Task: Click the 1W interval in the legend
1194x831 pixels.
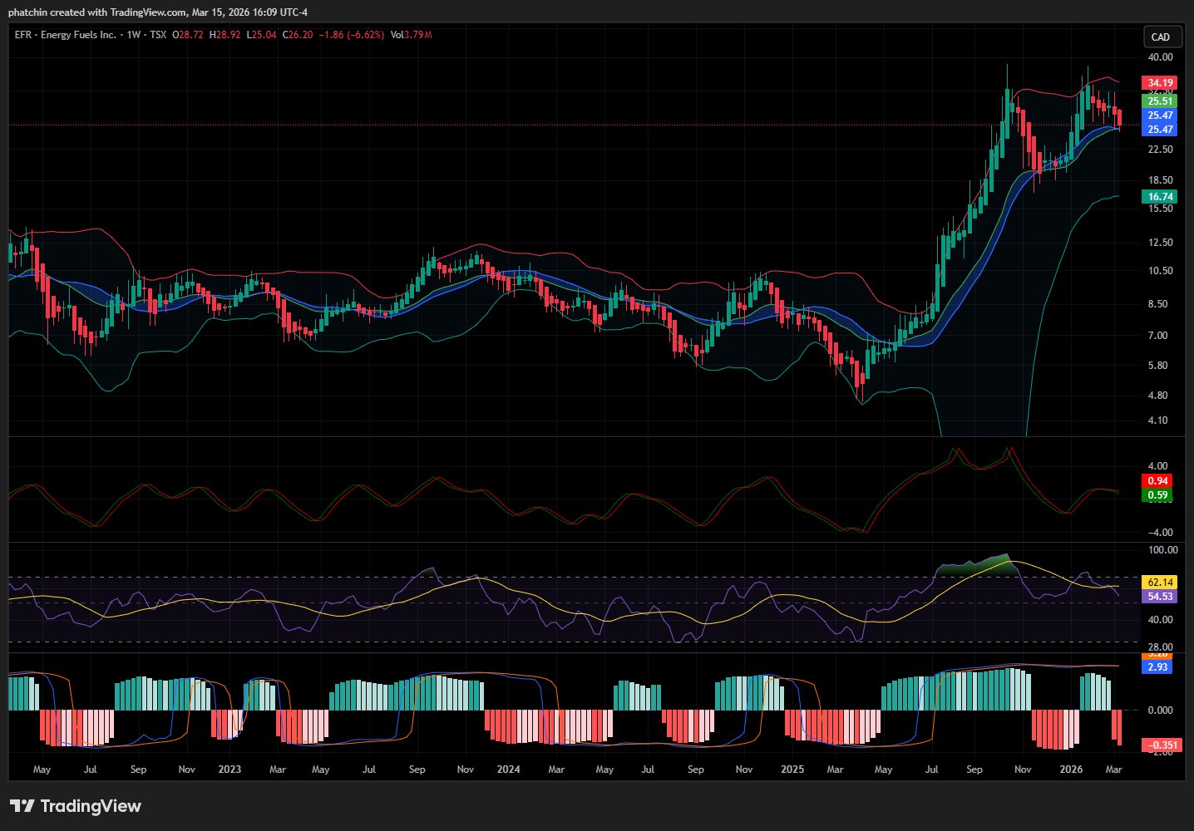Action: point(133,35)
